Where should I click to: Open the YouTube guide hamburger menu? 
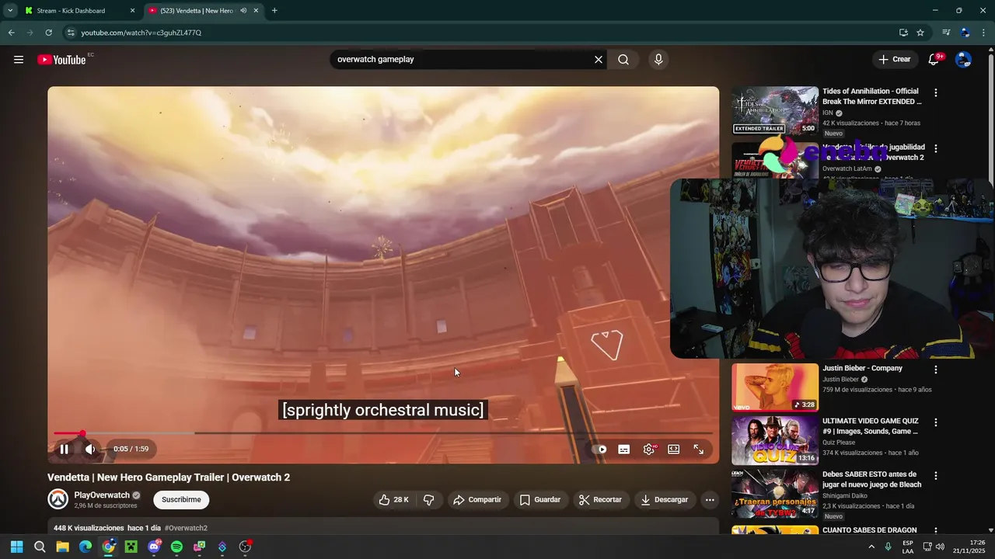19,60
